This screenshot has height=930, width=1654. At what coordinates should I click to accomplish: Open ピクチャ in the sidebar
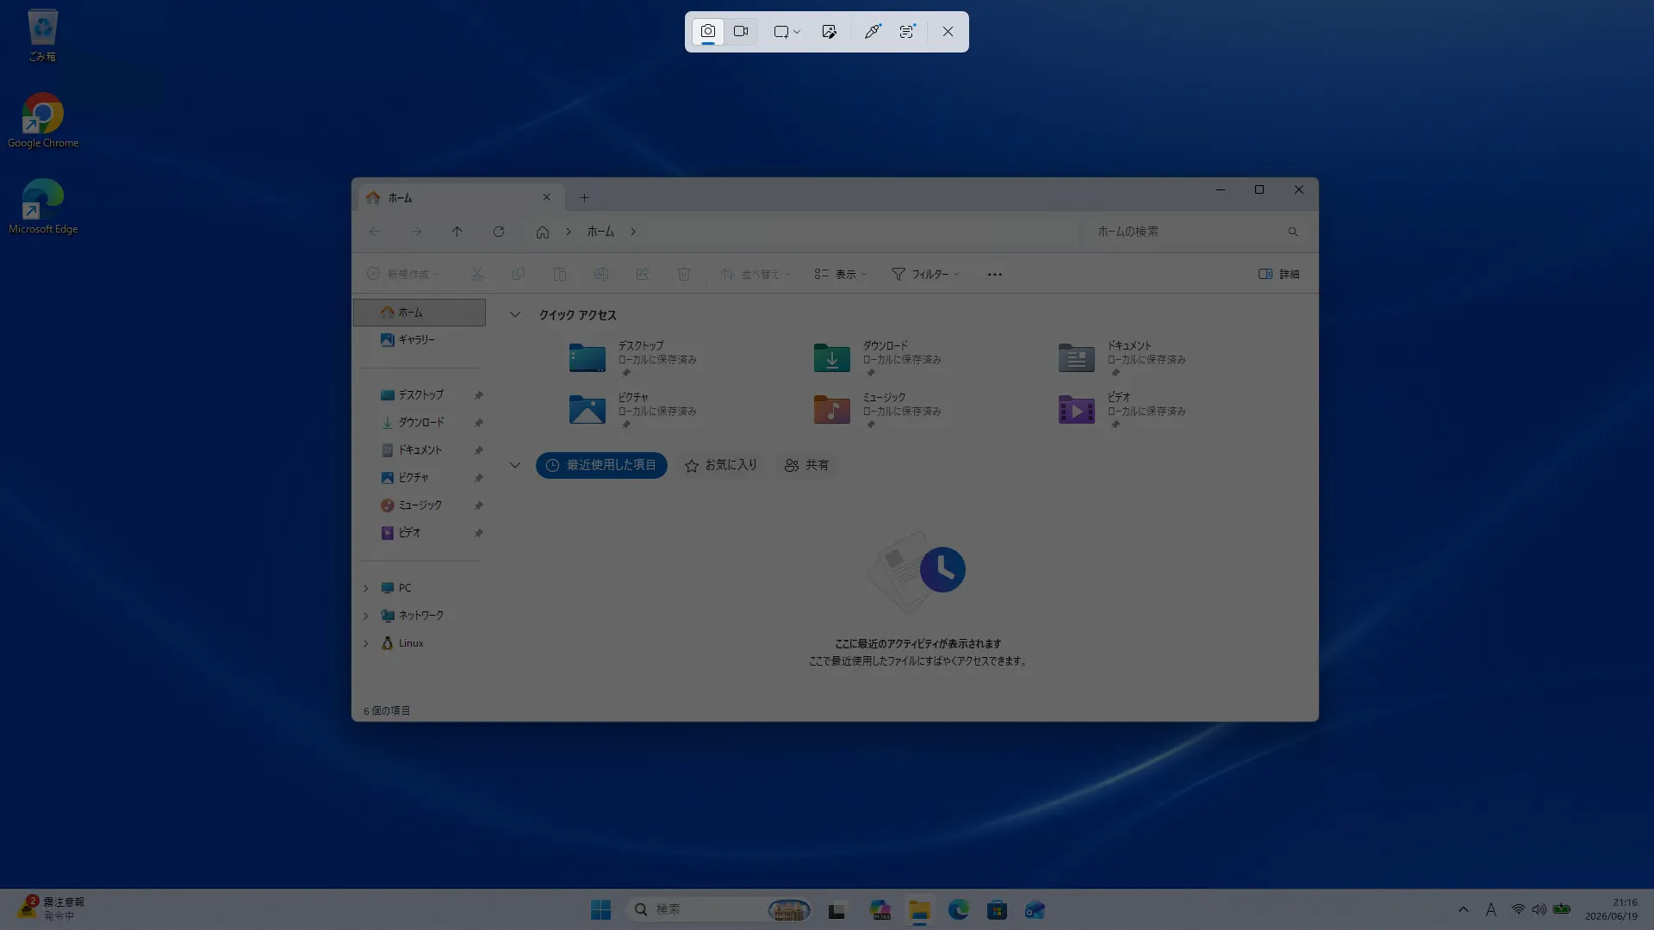pyautogui.click(x=420, y=478)
